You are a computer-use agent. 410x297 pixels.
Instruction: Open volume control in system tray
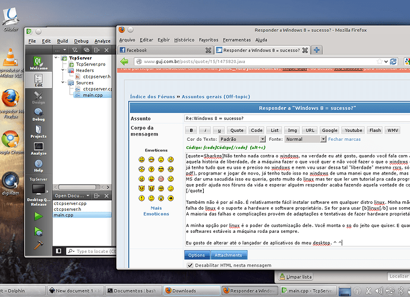click(x=379, y=290)
